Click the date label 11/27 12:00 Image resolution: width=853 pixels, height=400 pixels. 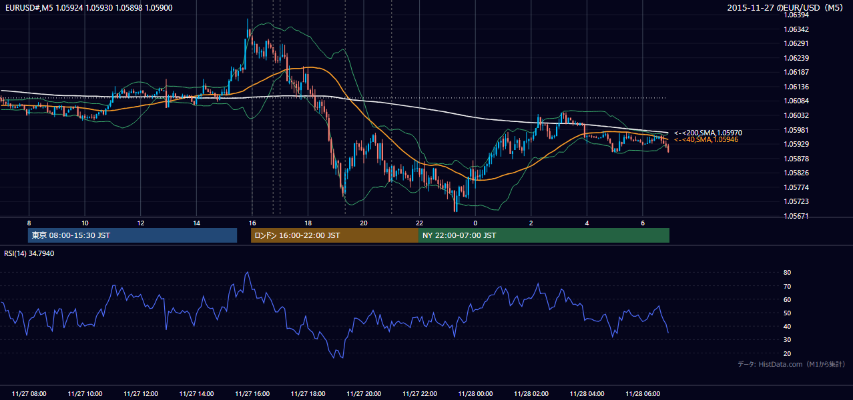[x=141, y=394]
